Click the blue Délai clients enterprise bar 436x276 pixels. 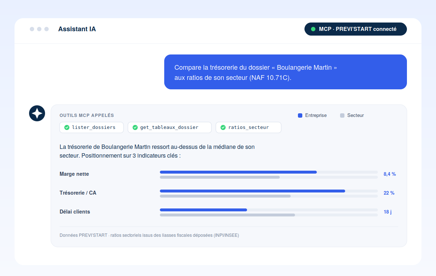203,210
